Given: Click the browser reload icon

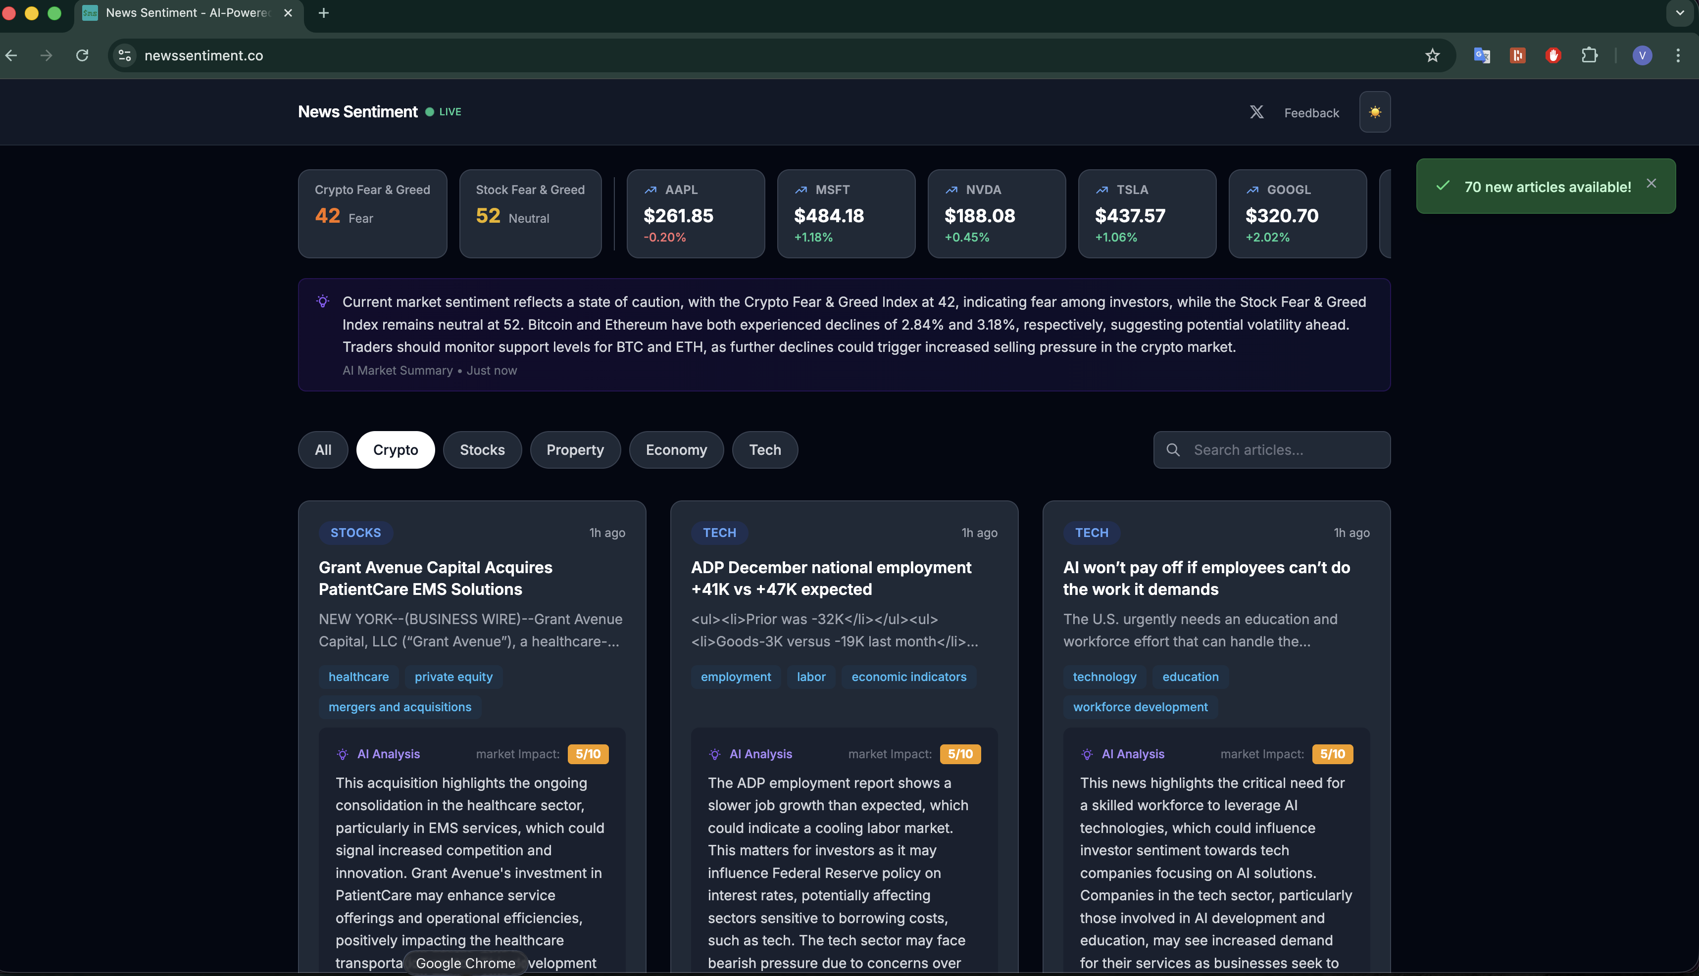Looking at the screenshot, I should (x=83, y=55).
